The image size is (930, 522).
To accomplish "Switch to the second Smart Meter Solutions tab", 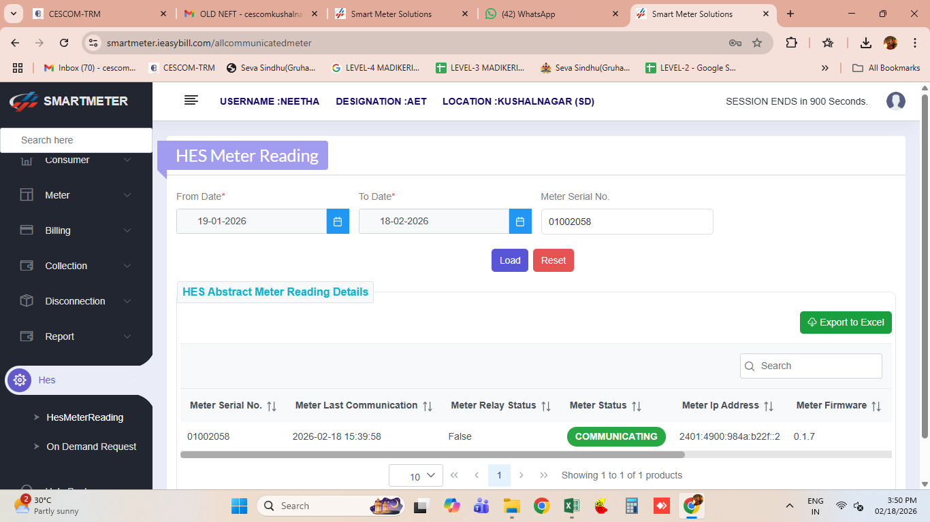I will (704, 14).
